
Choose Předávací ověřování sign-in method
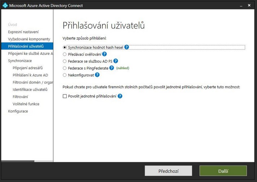[65, 54]
